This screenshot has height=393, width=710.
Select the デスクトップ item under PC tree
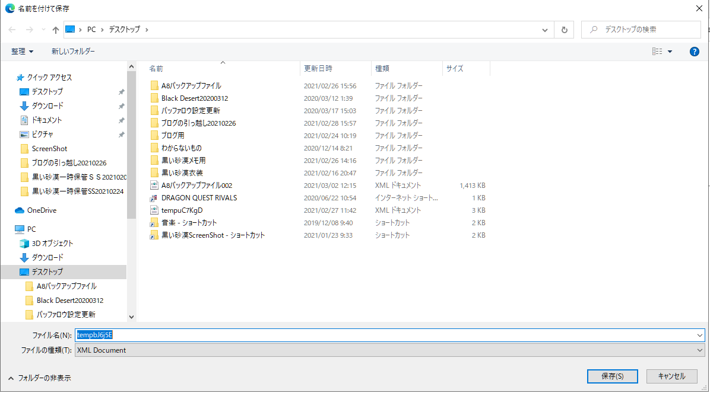click(64, 272)
